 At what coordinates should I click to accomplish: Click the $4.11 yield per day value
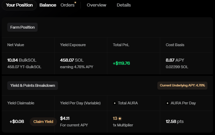(x=65, y=118)
